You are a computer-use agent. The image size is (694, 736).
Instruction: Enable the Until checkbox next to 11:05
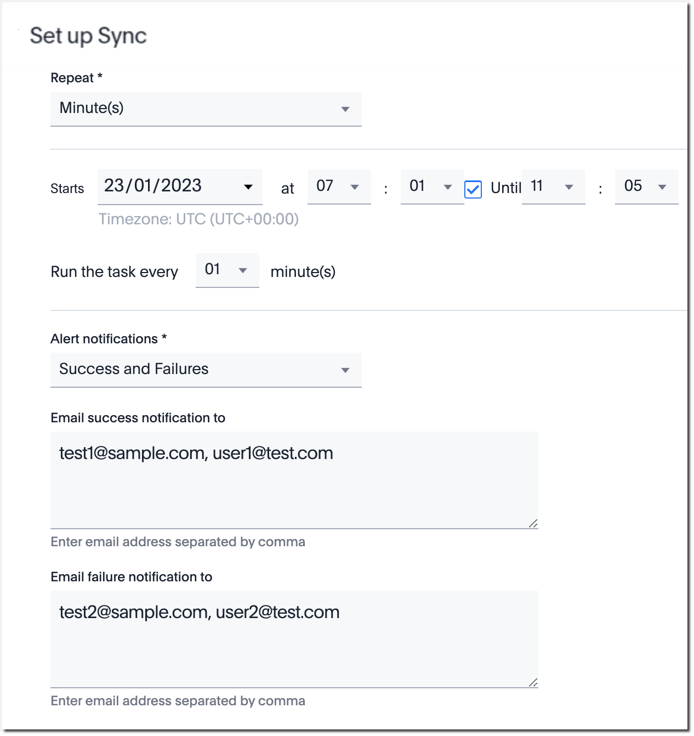pos(473,190)
